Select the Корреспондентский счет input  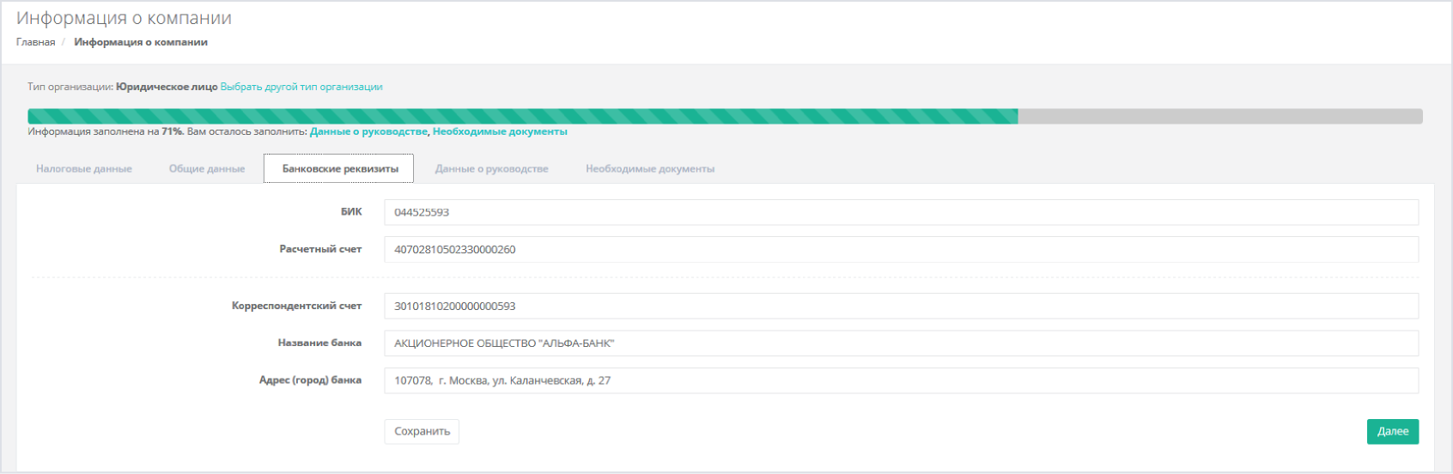click(900, 306)
